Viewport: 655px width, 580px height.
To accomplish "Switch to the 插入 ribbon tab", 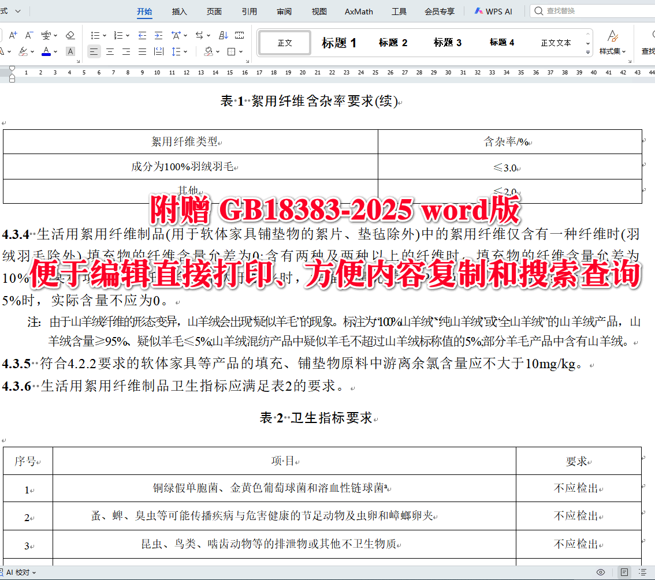I will pyautogui.click(x=179, y=10).
